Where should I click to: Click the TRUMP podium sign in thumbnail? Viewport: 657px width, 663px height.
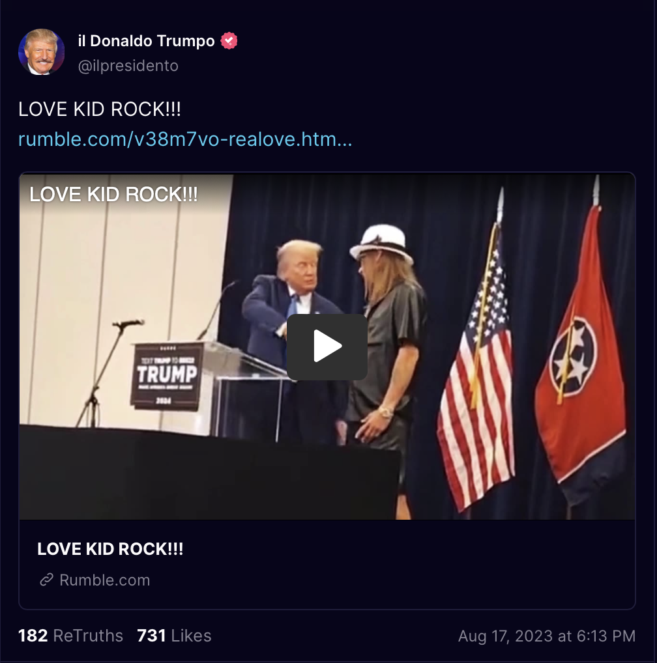click(167, 376)
